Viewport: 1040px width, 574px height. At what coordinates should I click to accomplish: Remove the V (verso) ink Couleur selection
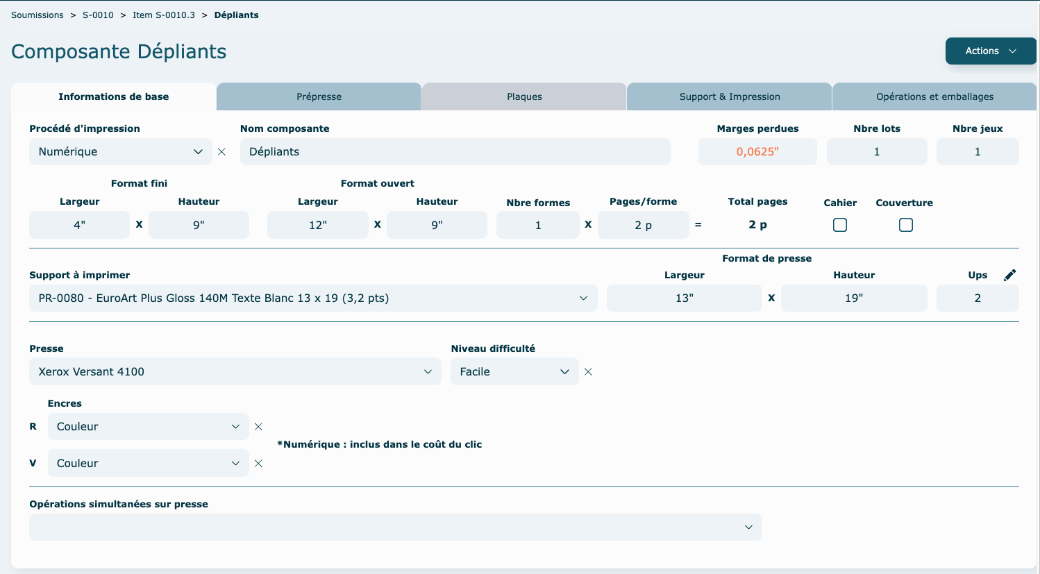[x=258, y=464]
